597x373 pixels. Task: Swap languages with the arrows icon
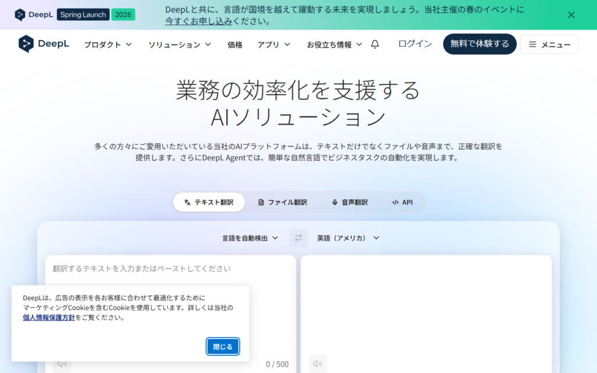298,238
